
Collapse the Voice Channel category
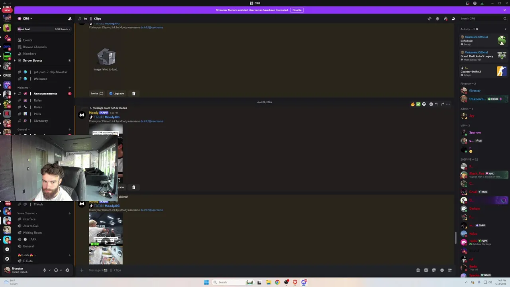point(27,213)
